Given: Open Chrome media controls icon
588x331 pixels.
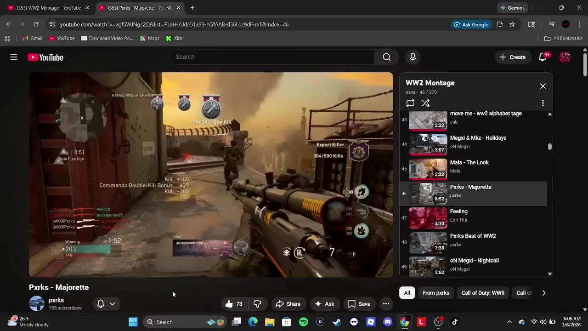Looking at the screenshot, I should click(x=552, y=24).
